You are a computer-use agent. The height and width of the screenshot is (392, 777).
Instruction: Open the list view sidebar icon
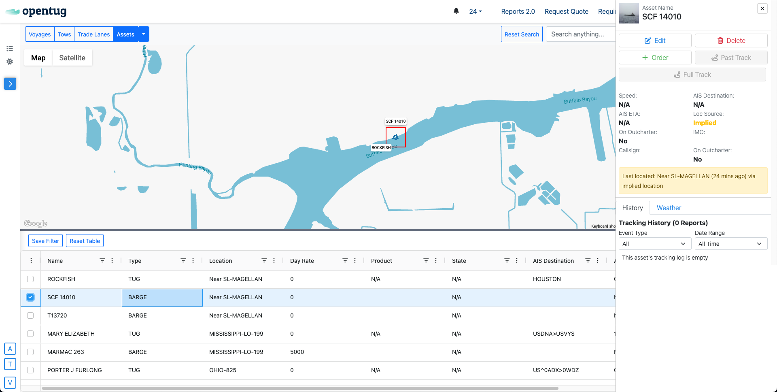click(10, 49)
